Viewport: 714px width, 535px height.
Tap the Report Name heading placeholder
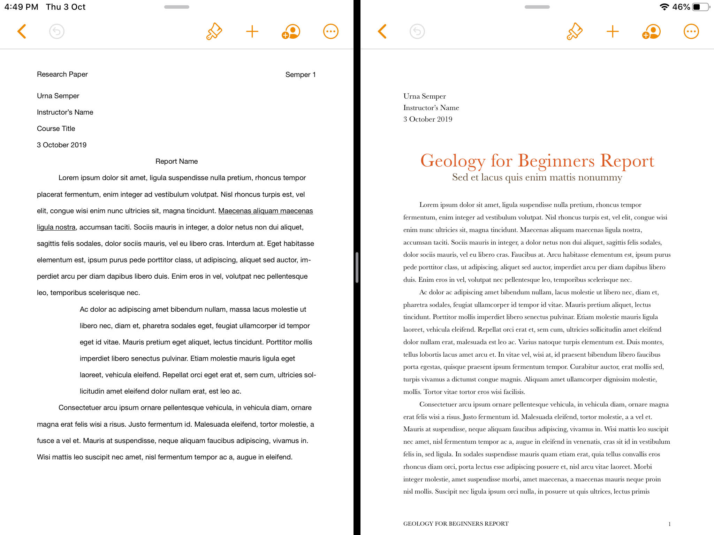coord(176,161)
